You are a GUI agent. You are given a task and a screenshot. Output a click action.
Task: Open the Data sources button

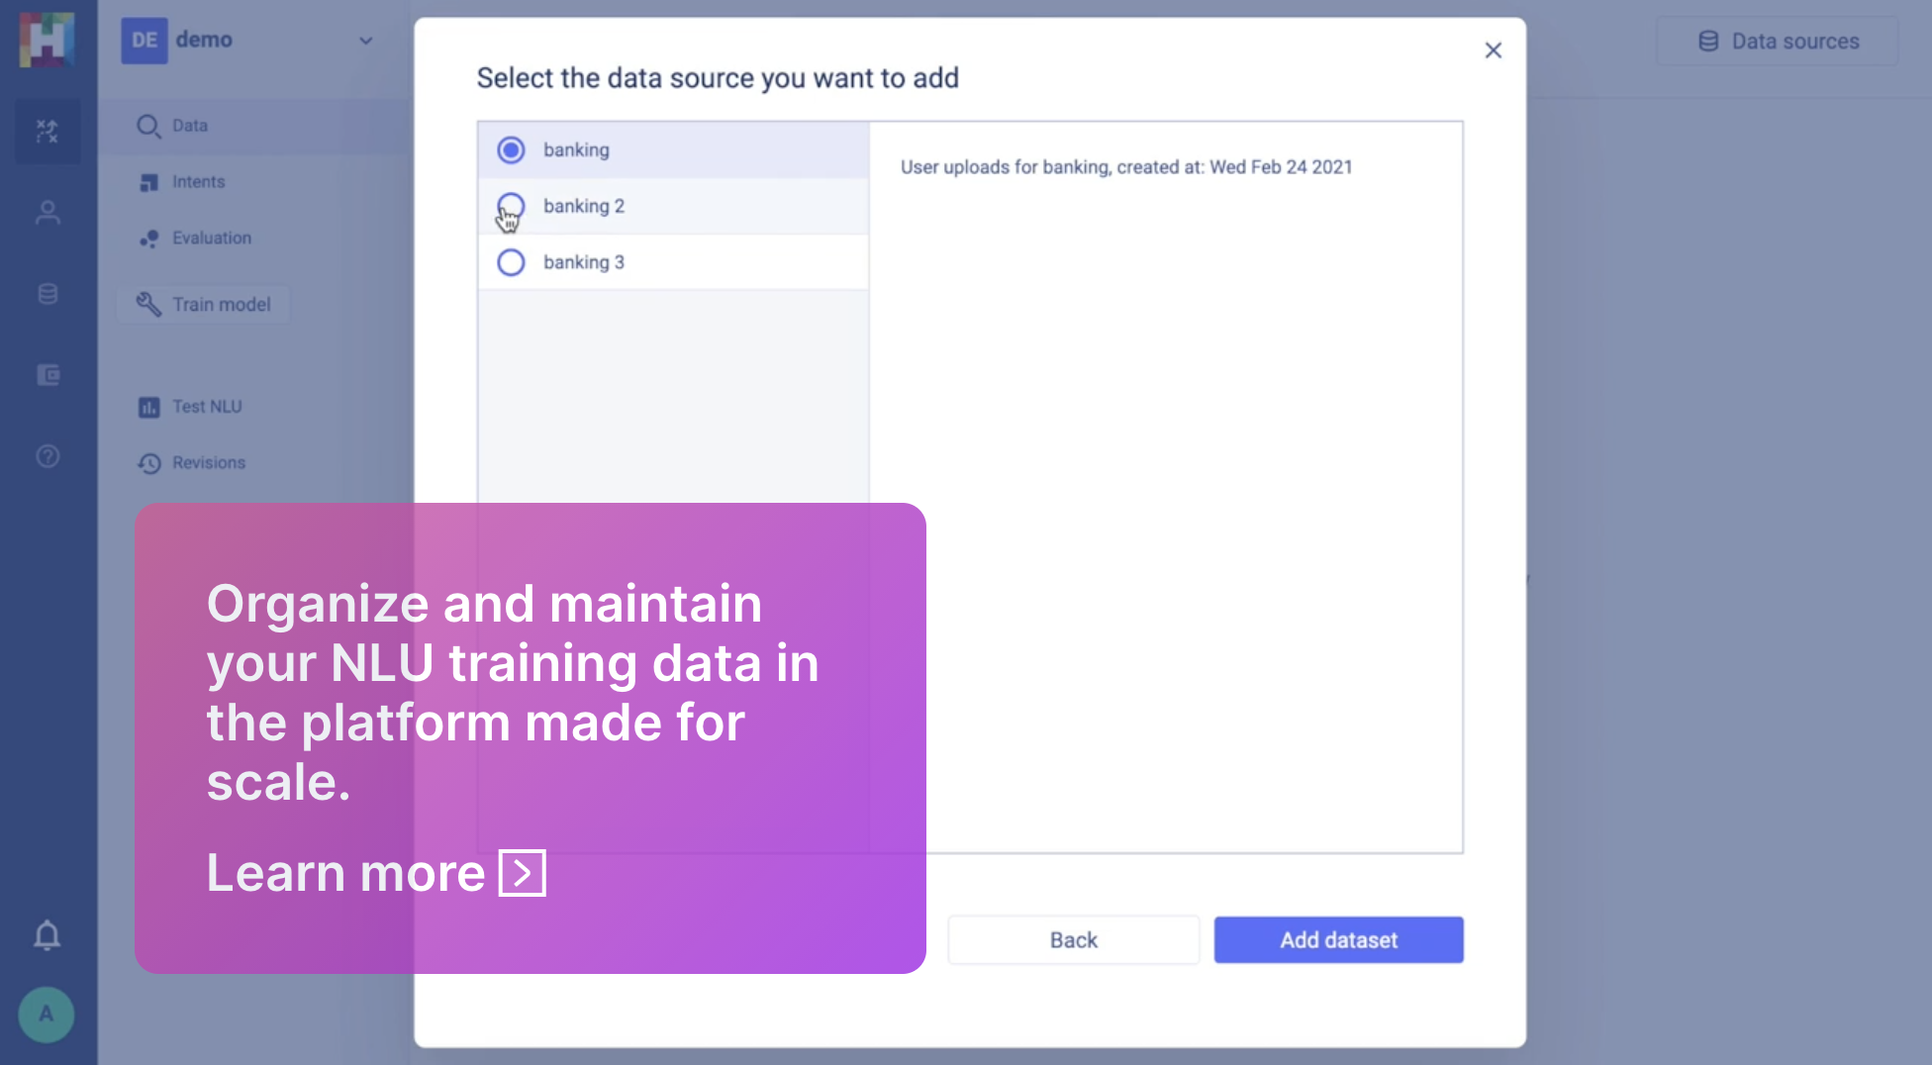point(1778,42)
